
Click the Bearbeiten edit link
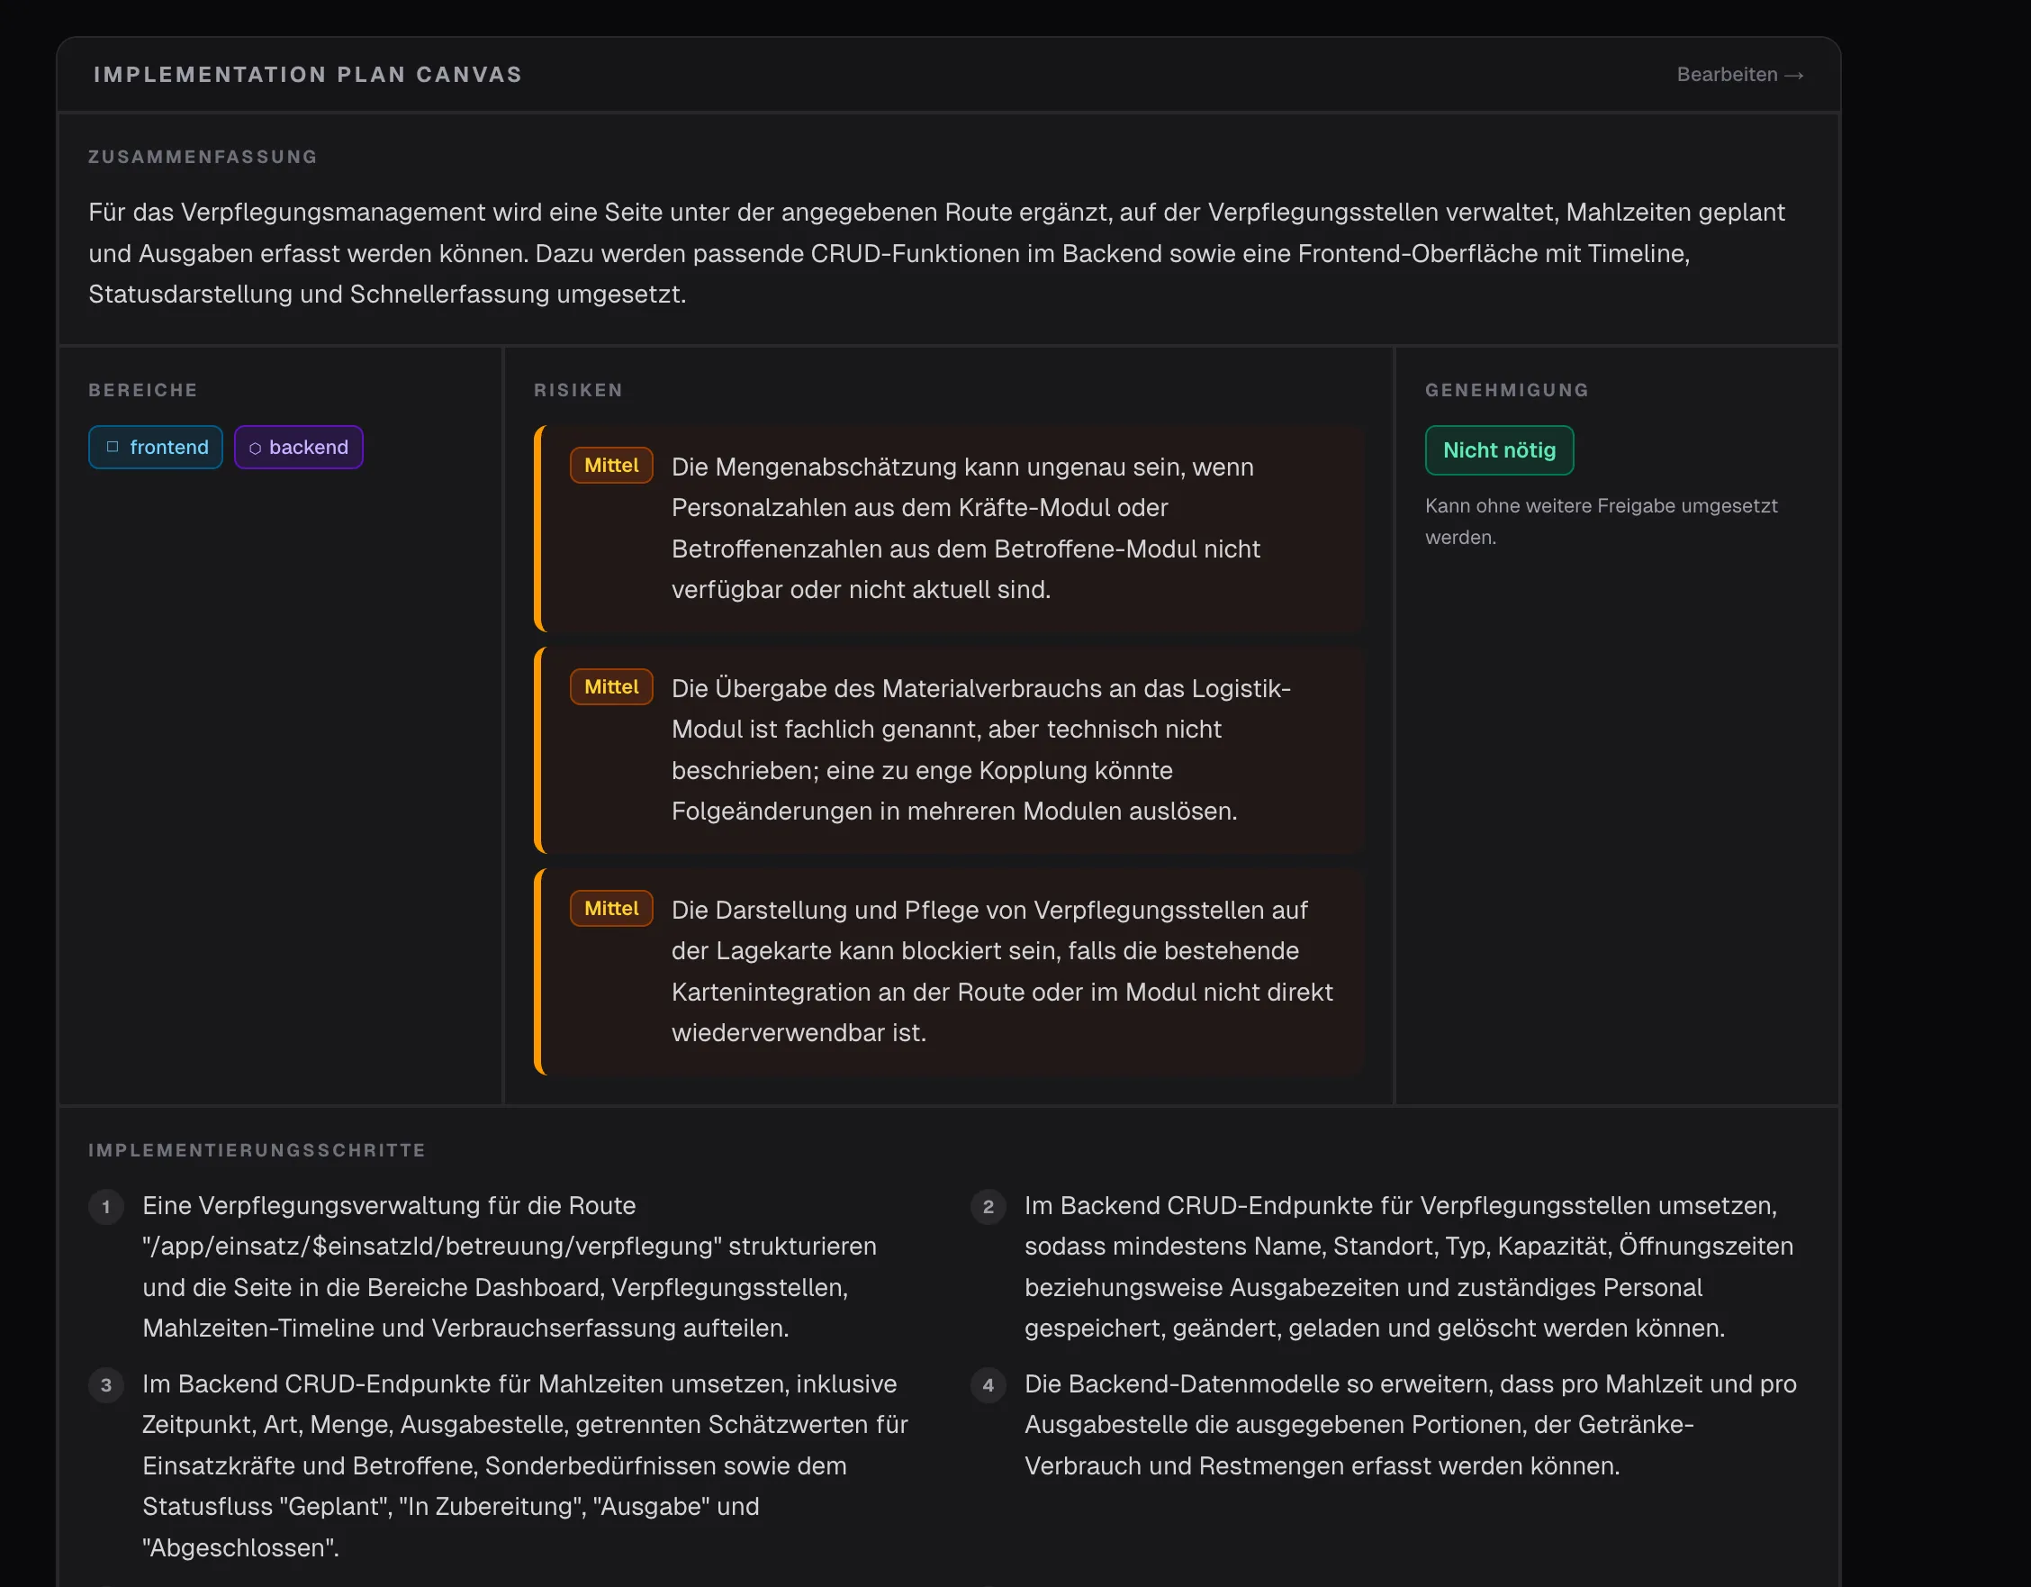(1726, 75)
